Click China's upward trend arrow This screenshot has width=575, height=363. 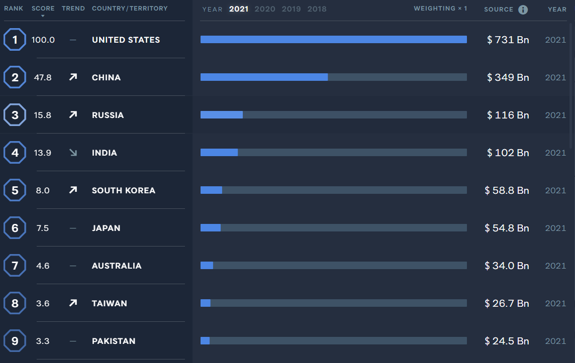click(x=73, y=77)
